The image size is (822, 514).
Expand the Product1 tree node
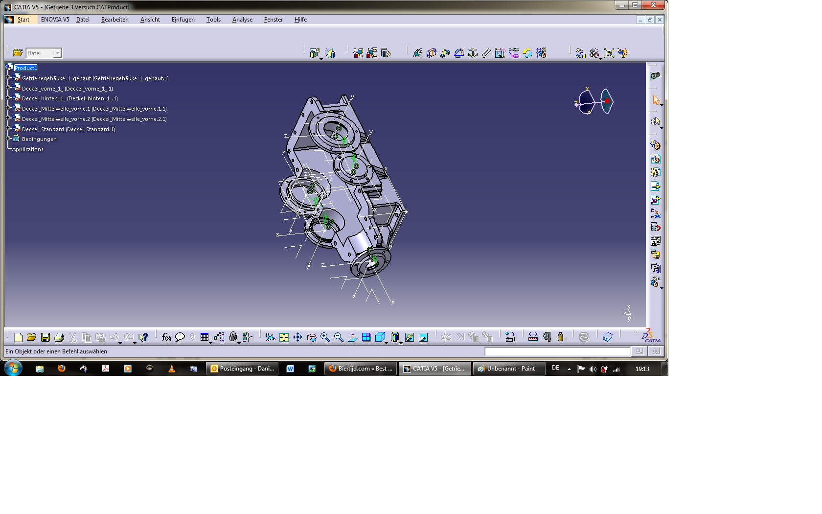(x=8, y=68)
